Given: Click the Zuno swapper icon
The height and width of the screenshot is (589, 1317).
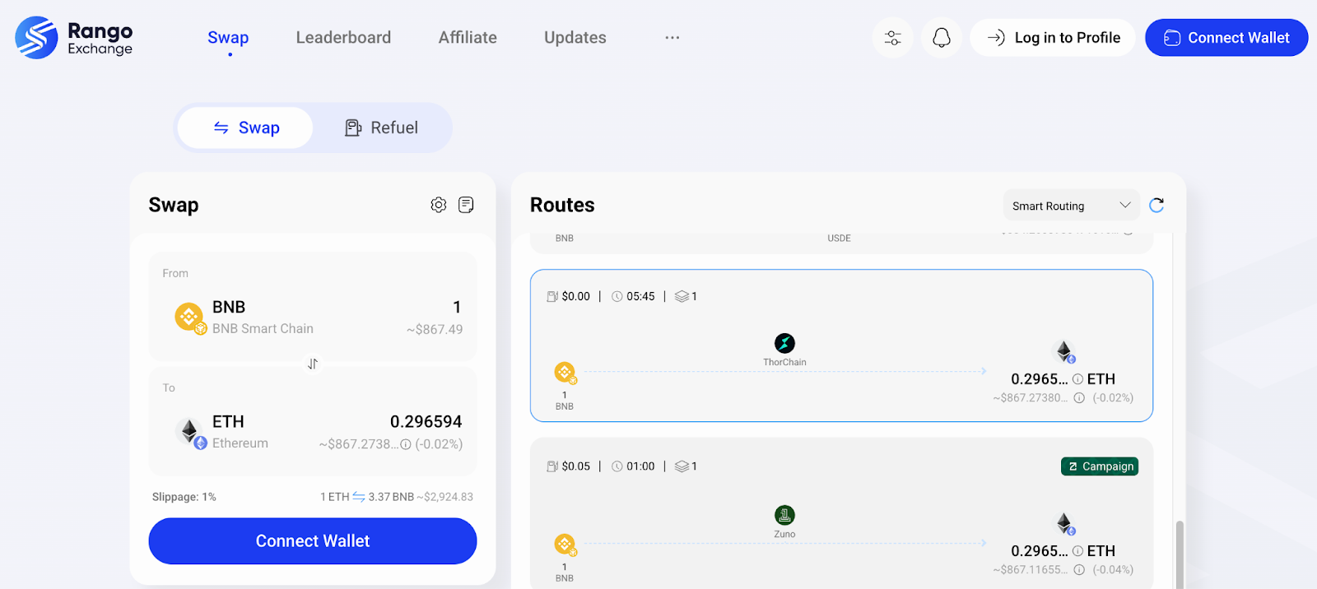Looking at the screenshot, I should (784, 515).
